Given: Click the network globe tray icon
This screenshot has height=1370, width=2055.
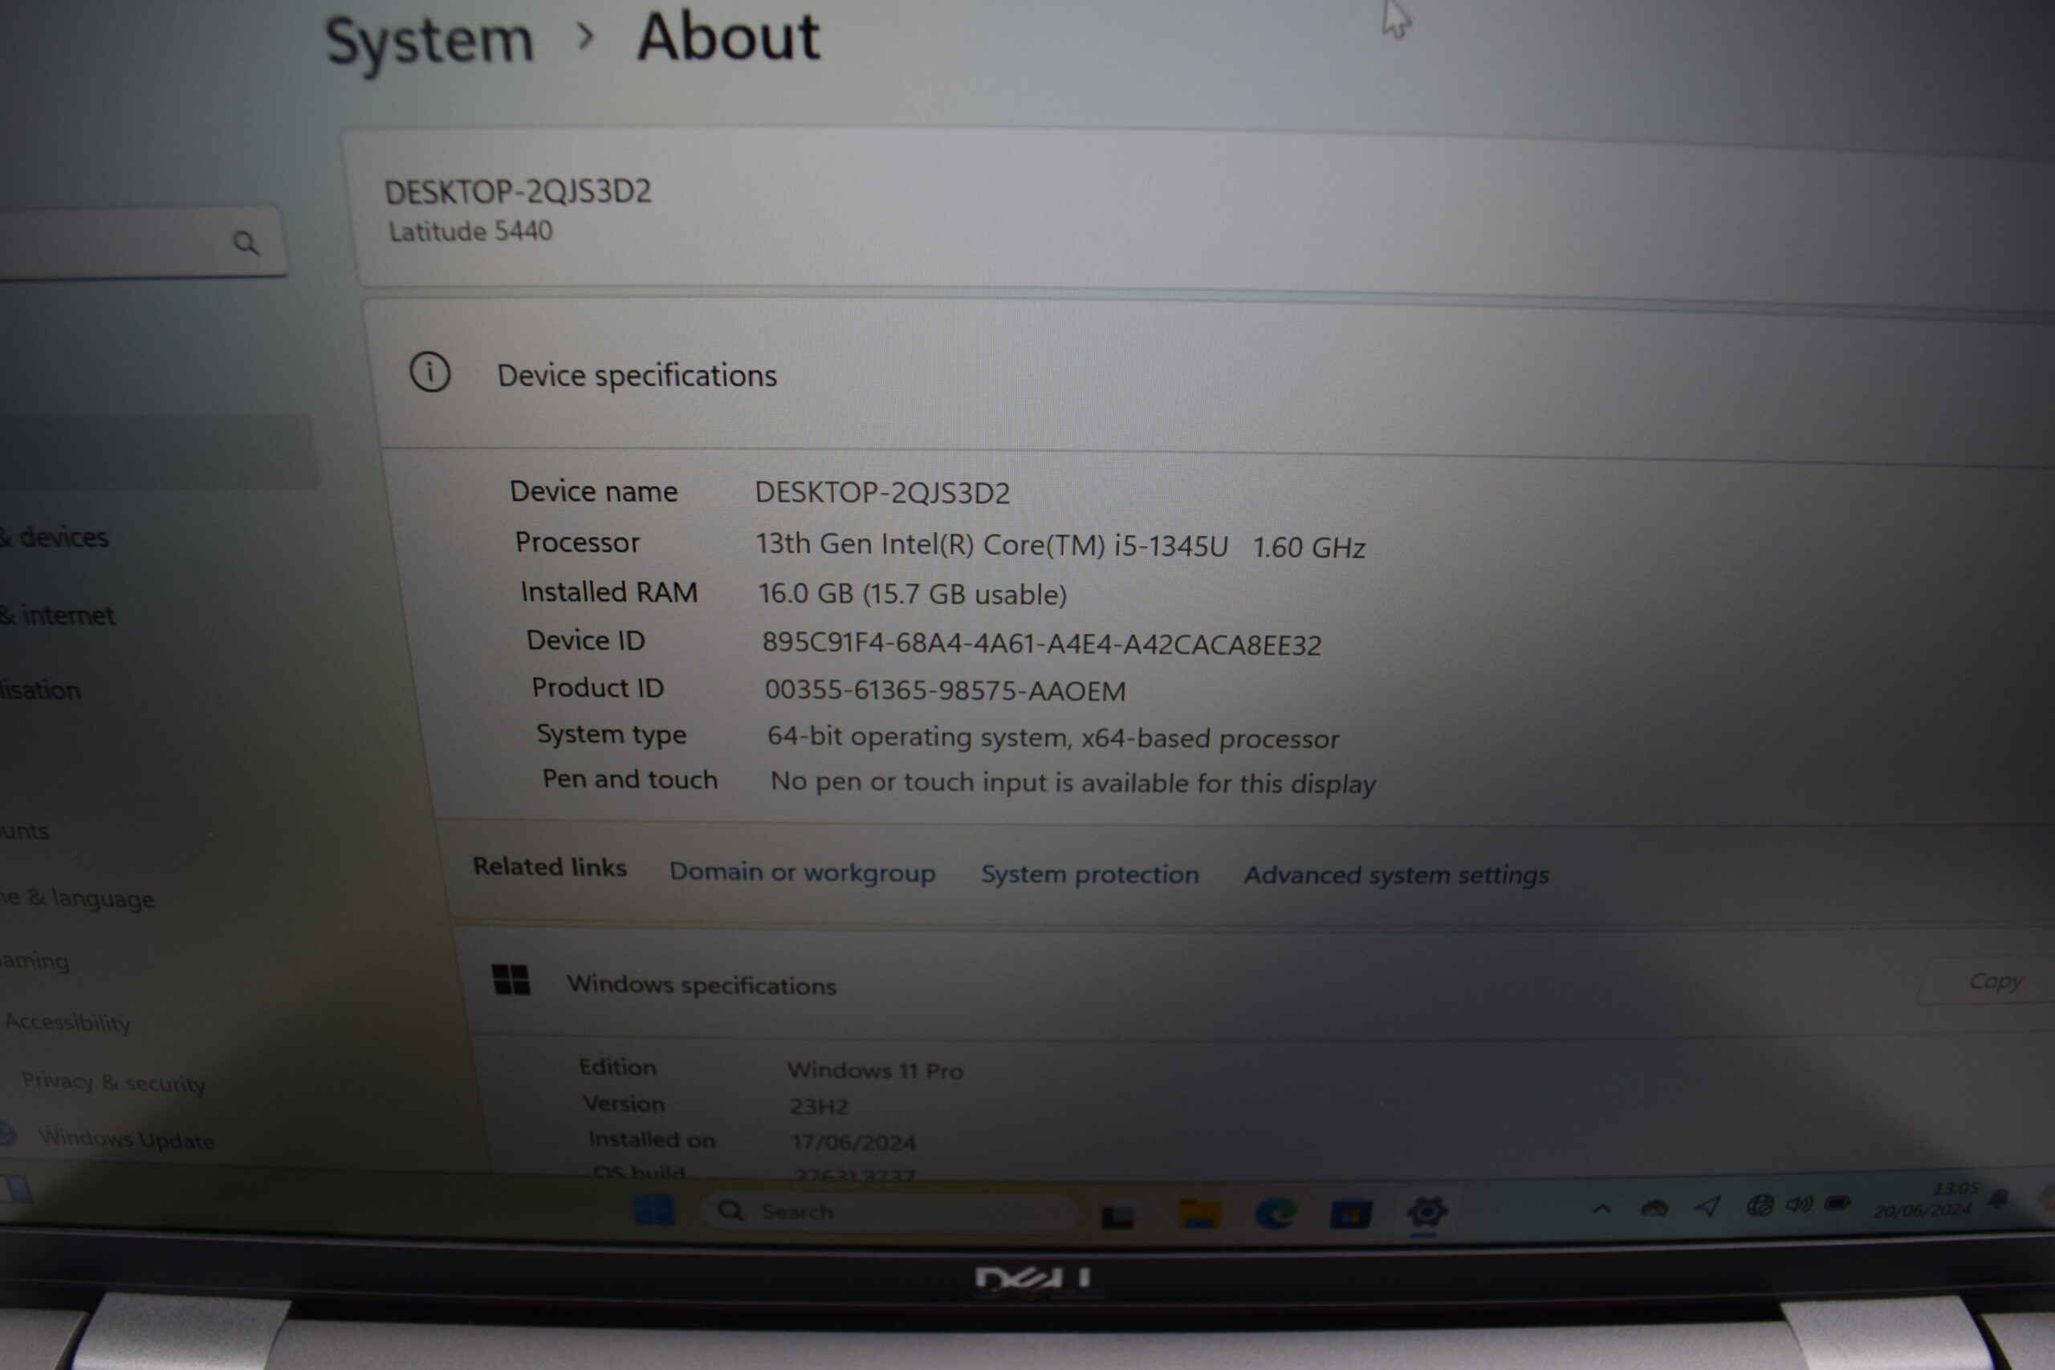Looking at the screenshot, I should [x=1759, y=1205].
